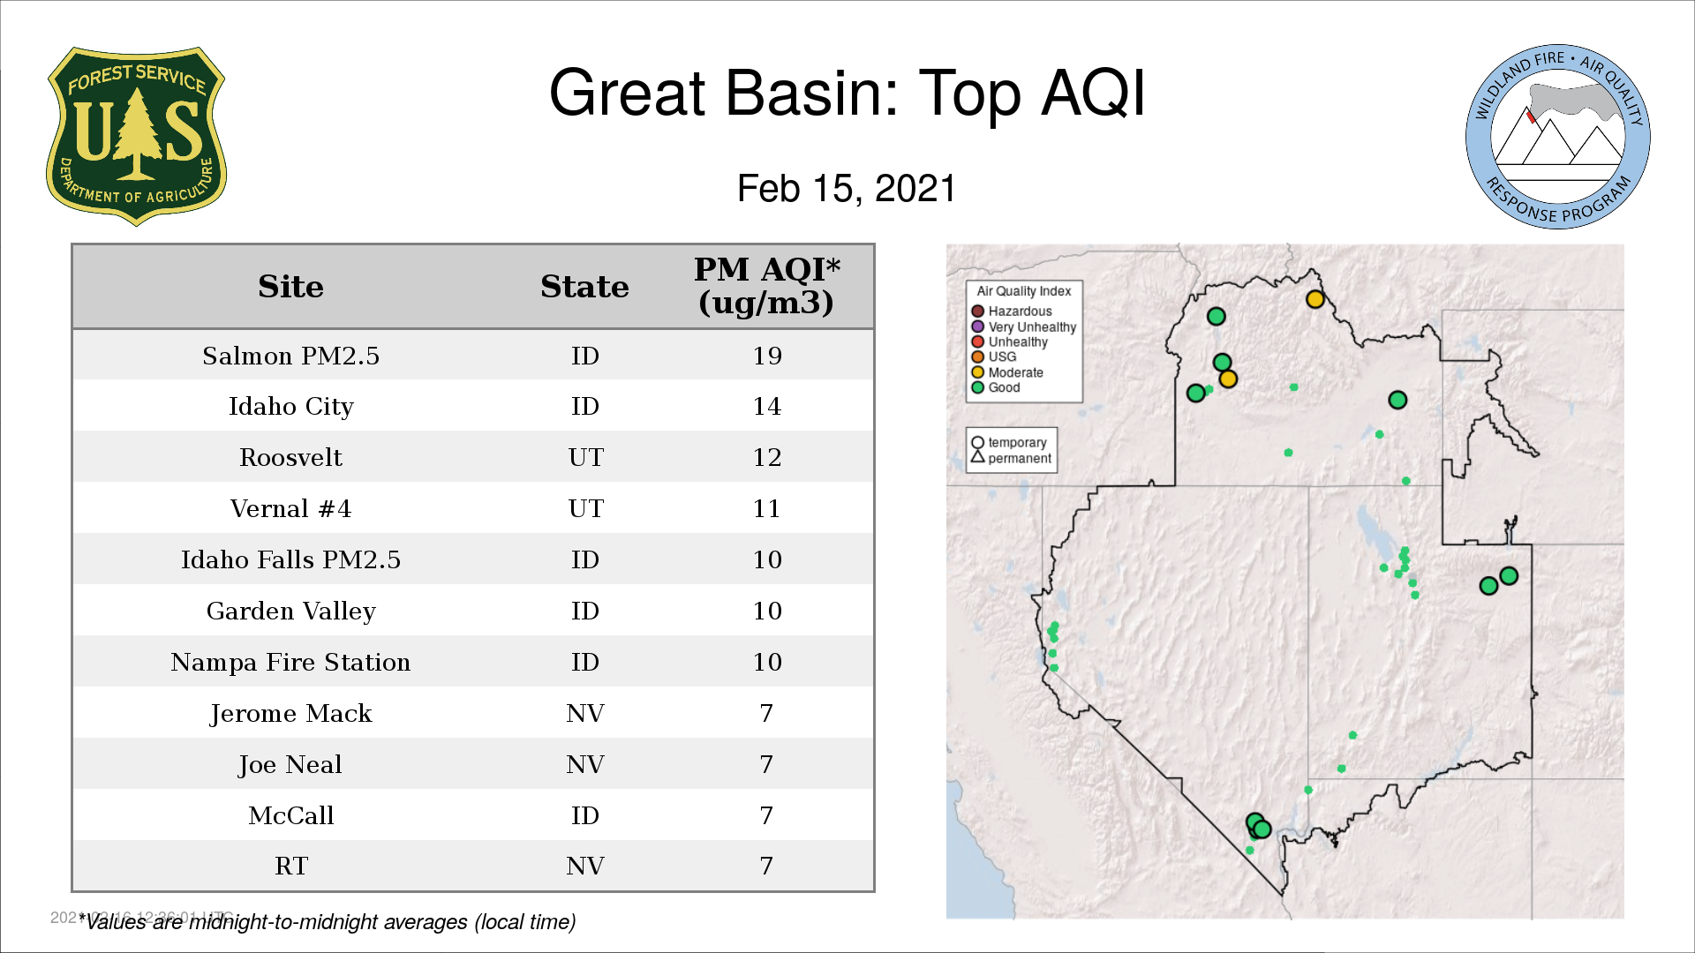The image size is (1695, 953).
Task: Select the Idaho City site row
Action: click(473, 406)
